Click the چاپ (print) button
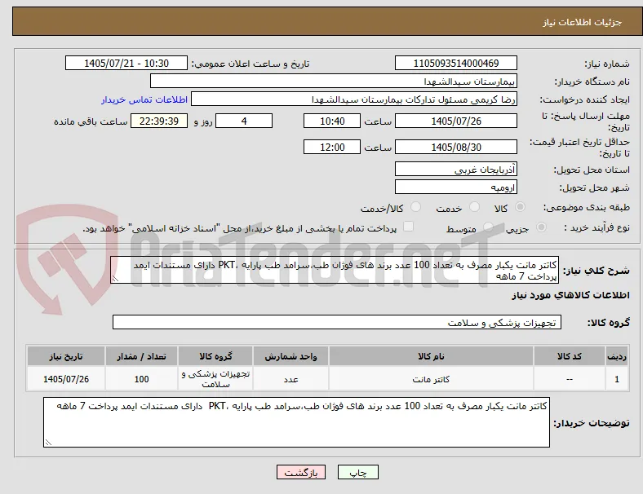Viewport: 643px width, 494px height. 357,472
